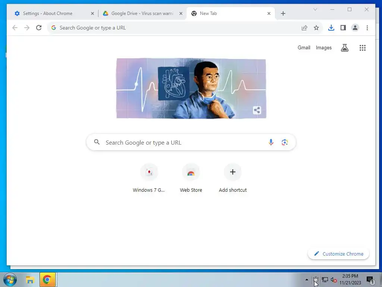Open the Google Doodle image

click(191, 88)
